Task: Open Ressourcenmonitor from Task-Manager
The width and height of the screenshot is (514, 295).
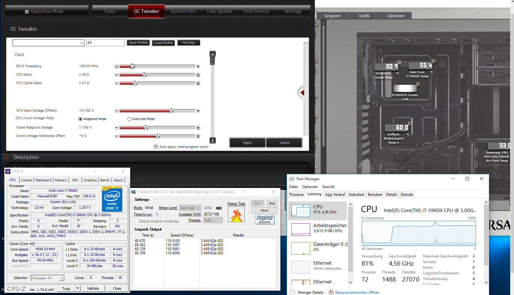Action: [357, 292]
